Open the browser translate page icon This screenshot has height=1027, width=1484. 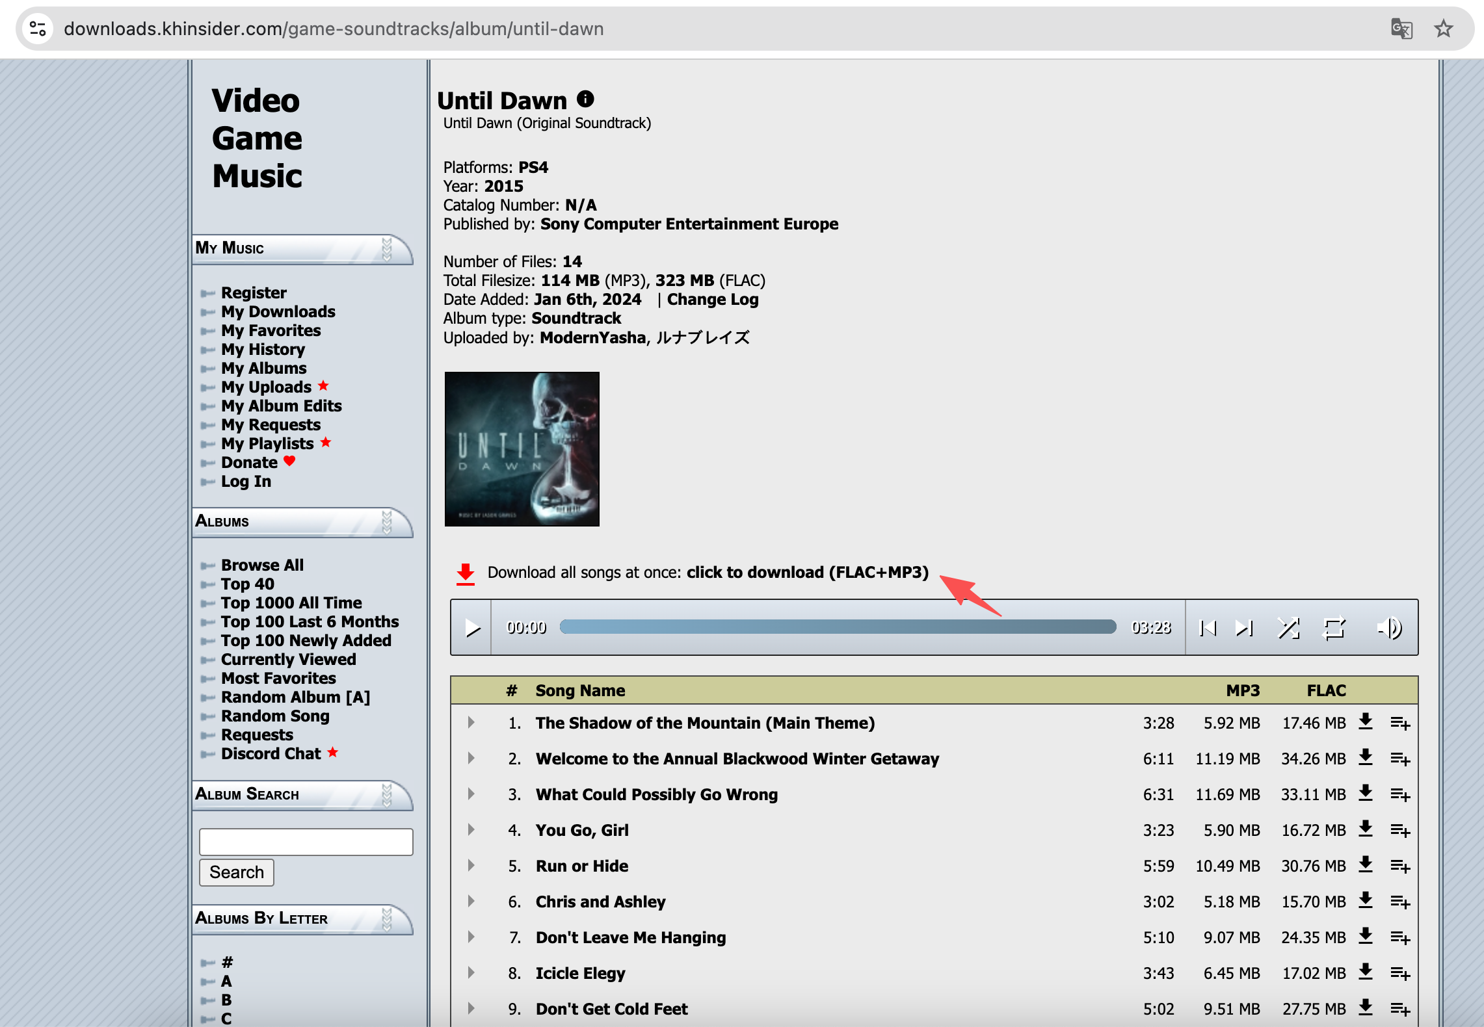1401,29
